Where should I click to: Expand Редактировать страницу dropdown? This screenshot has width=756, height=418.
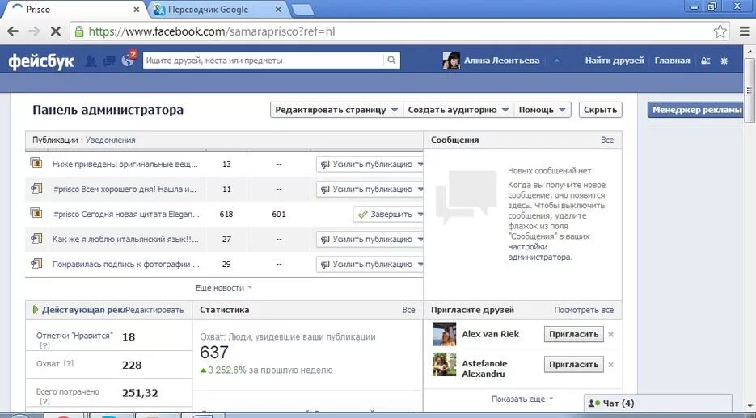click(336, 110)
